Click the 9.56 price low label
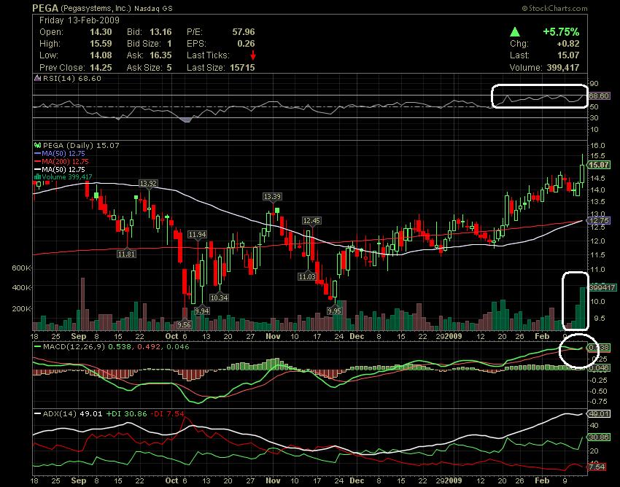The image size is (620, 487). 184,325
